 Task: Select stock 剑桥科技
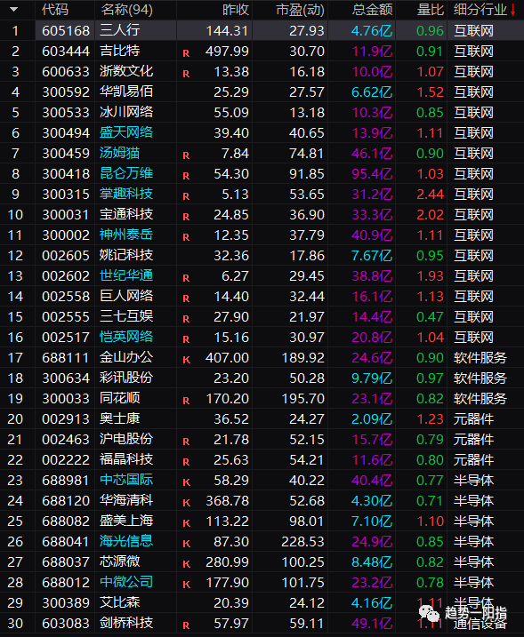coord(126,623)
